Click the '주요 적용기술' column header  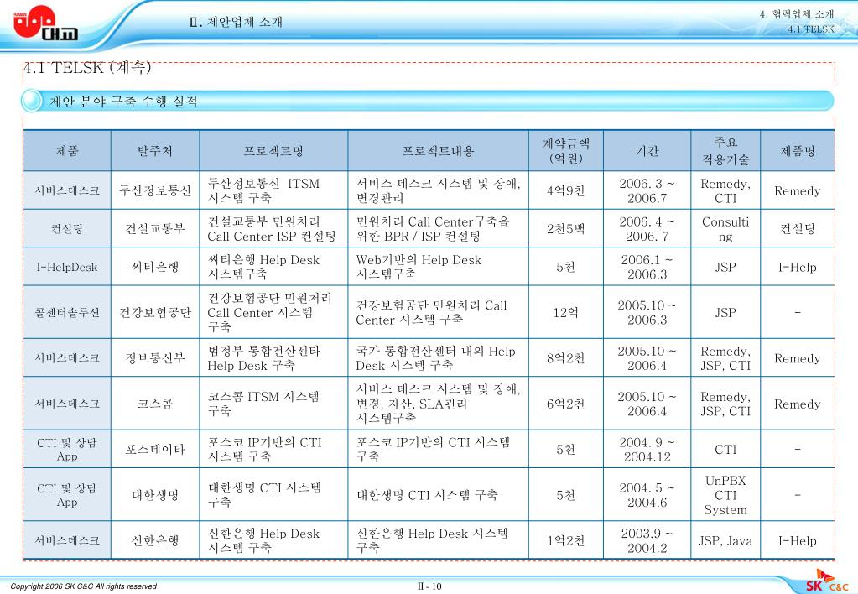[x=725, y=150]
